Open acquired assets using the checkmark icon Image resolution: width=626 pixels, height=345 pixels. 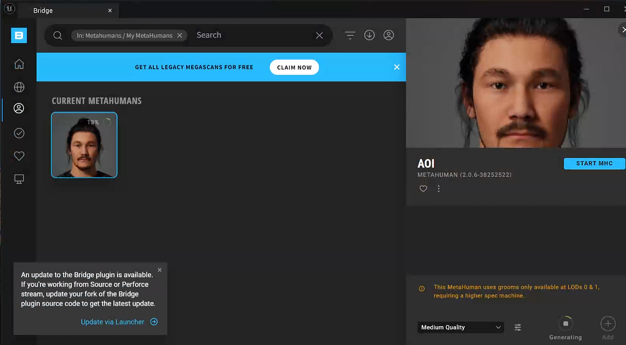(19, 133)
